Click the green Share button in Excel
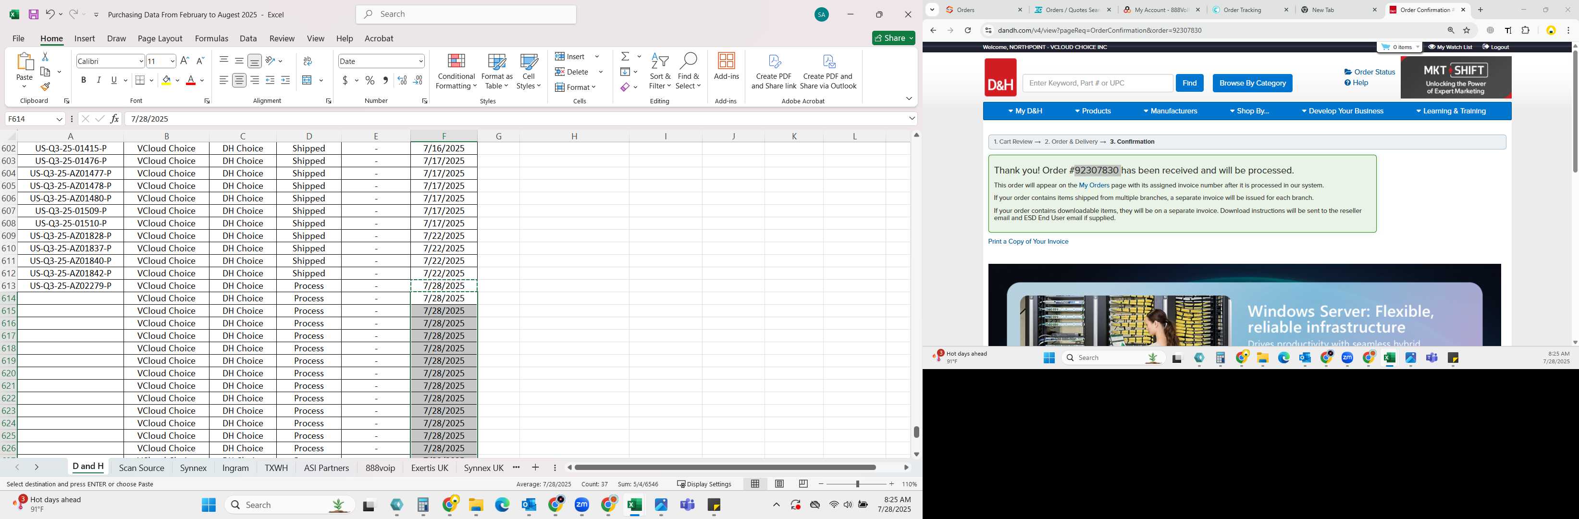Viewport: 1579px width, 519px height. click(x=893, y=38)
